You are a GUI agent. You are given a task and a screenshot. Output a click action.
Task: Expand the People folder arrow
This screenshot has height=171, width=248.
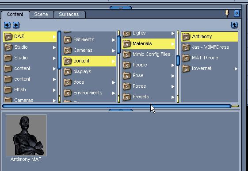[173, 65]
